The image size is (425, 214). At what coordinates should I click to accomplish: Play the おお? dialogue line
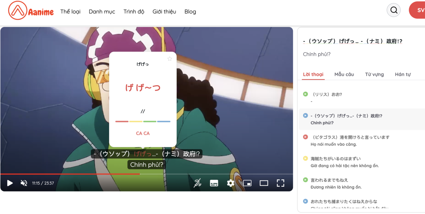click(x=306, y=94)
